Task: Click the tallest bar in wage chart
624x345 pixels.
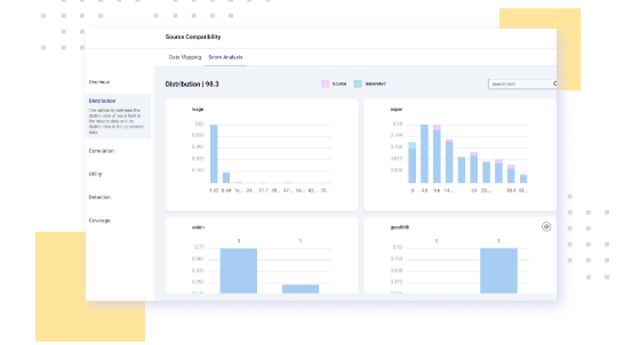Action: [213, 153]
